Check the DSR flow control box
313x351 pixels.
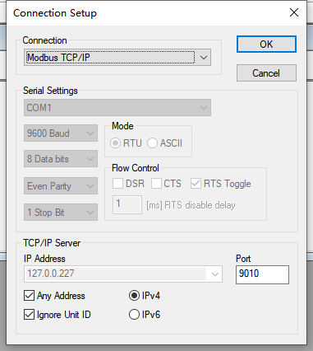click(x=117, y=184)
